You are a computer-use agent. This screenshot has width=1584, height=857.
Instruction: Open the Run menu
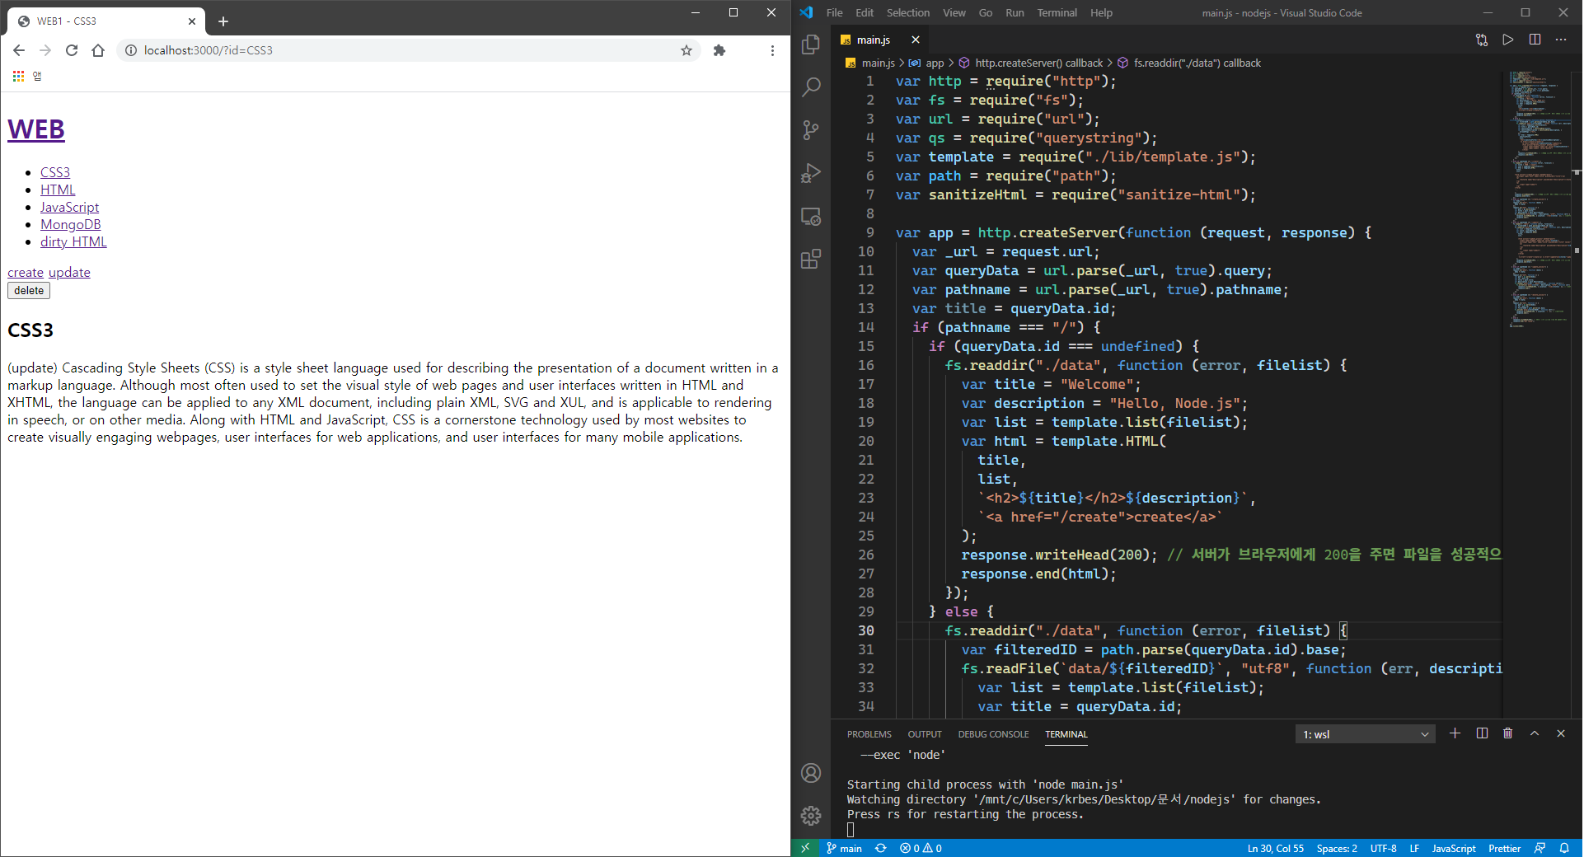point(1015,12)
